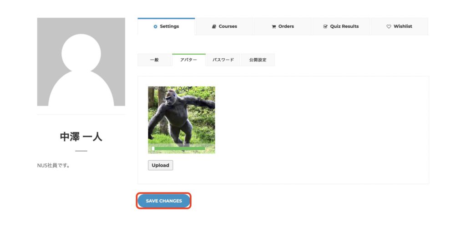Select the 一般 sub-tab

[154, 60]
